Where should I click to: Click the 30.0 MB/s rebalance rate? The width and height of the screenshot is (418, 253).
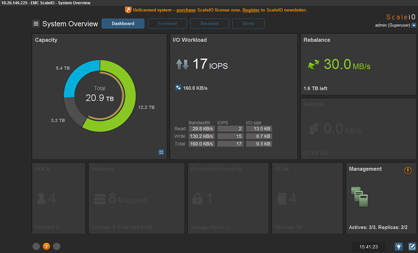point(347,64)
